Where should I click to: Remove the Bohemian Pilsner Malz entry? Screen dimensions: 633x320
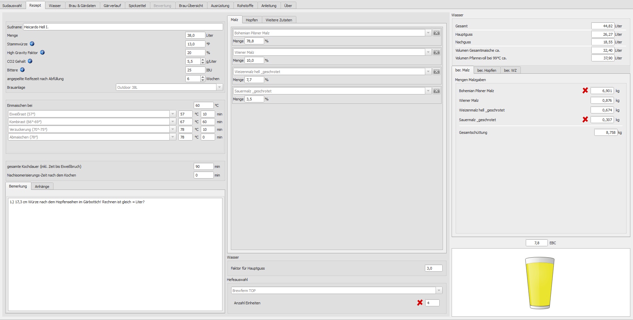pyautogui.click(x=436, y=33)
